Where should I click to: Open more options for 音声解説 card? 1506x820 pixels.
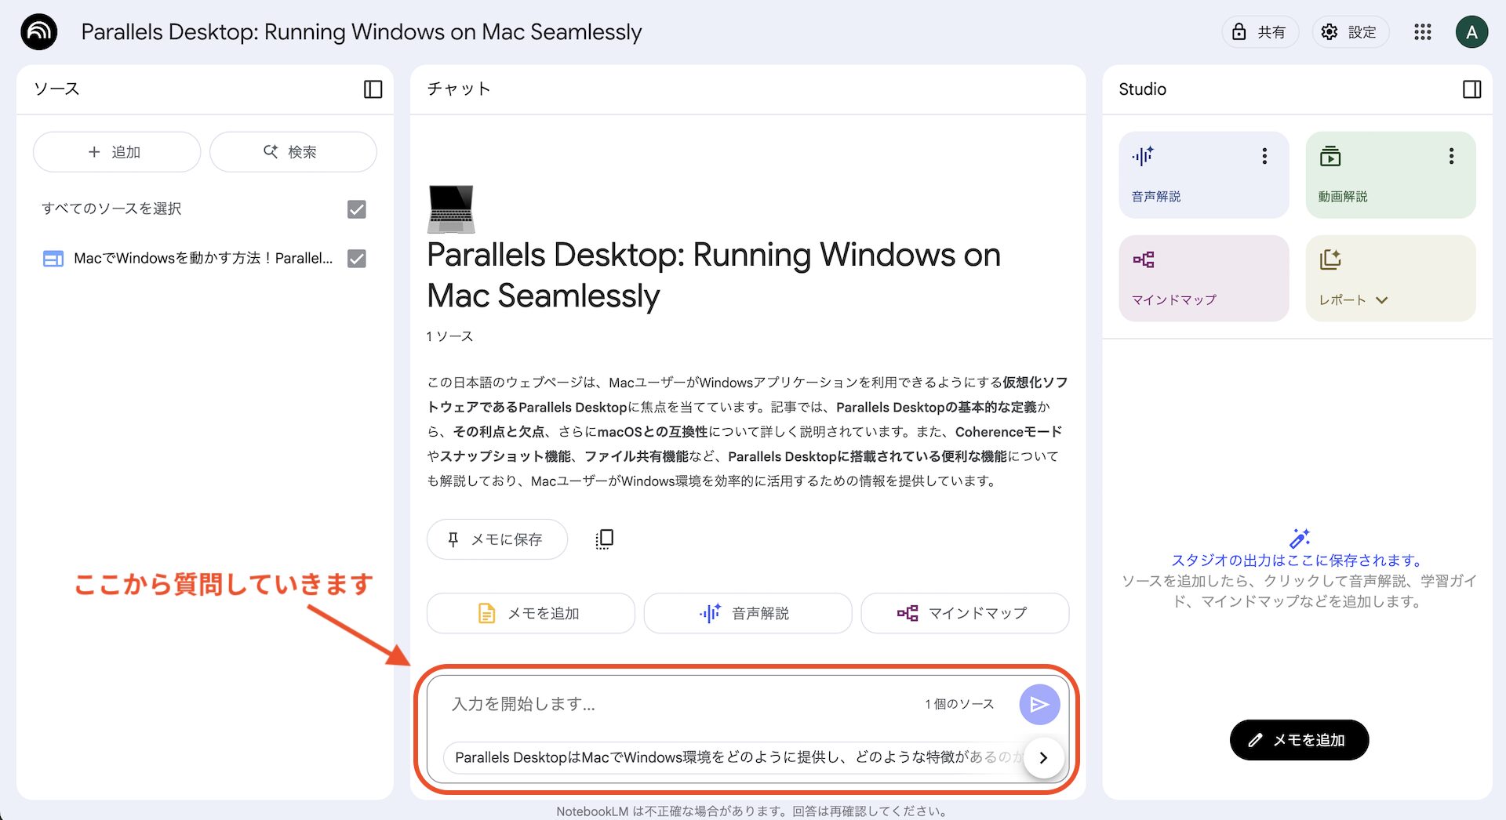pyautogui.click(x=1264, y=156)
